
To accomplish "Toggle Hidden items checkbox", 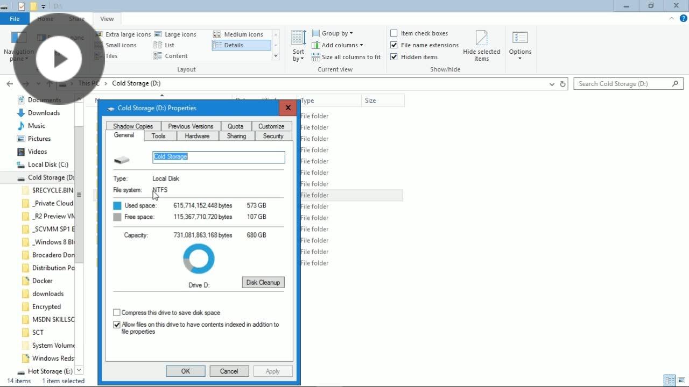I will coord(394,57).
